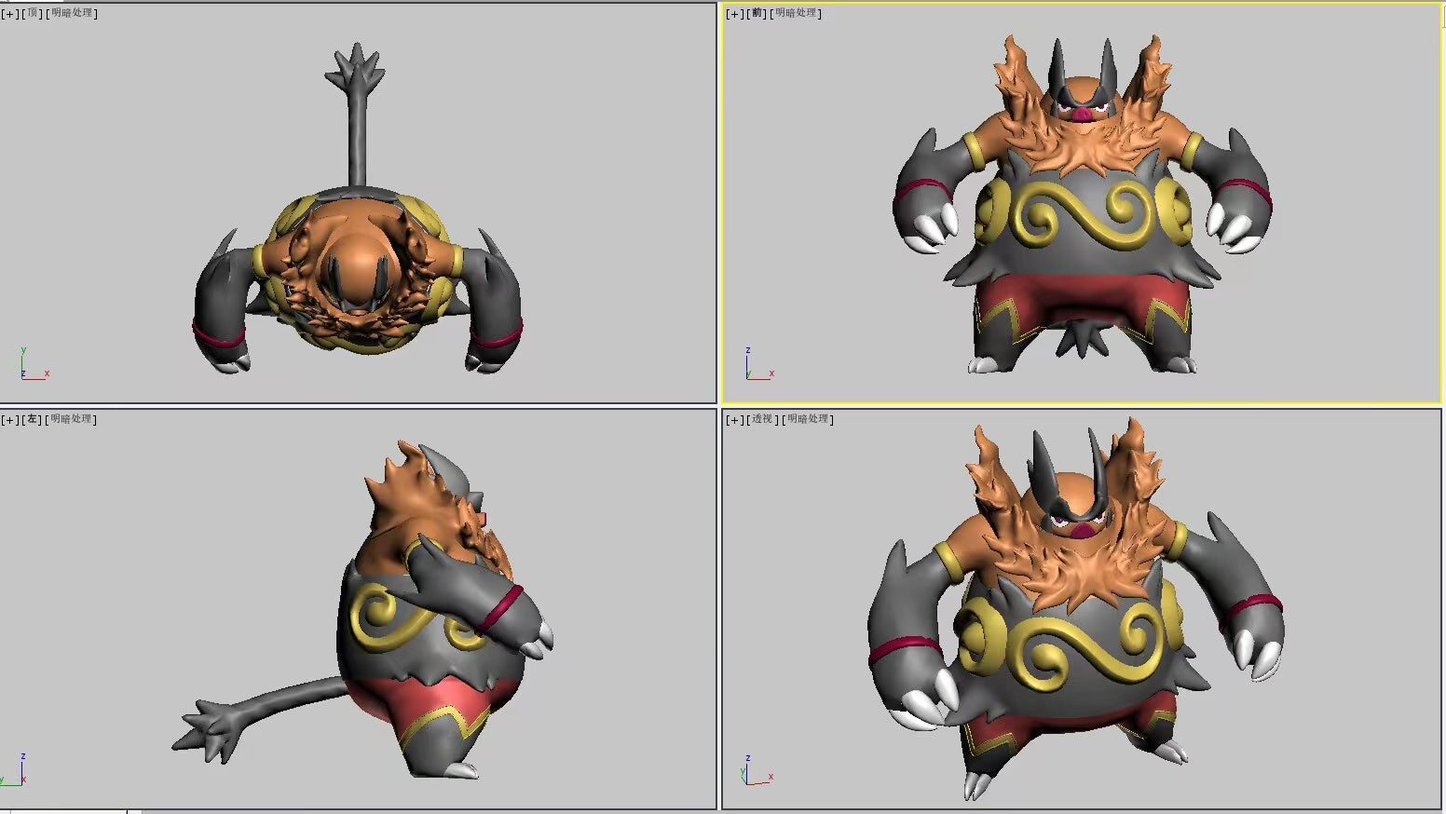Open 明暗处理 shading menu in the 前 viewport
Viewport: 1446px width, 814px height.
tap(798, 13)
